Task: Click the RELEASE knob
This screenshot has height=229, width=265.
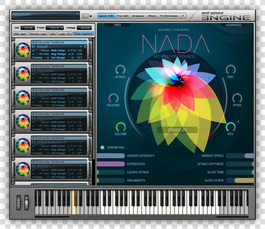Action: click(113, 98)
